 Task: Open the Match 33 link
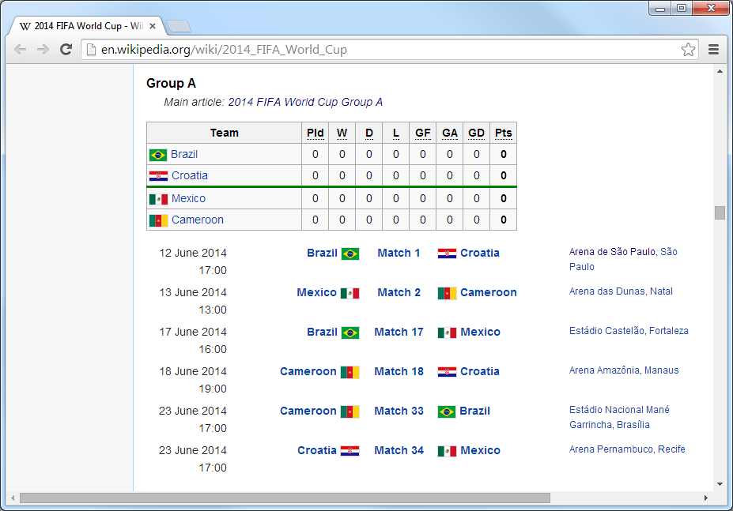(399, 411)
